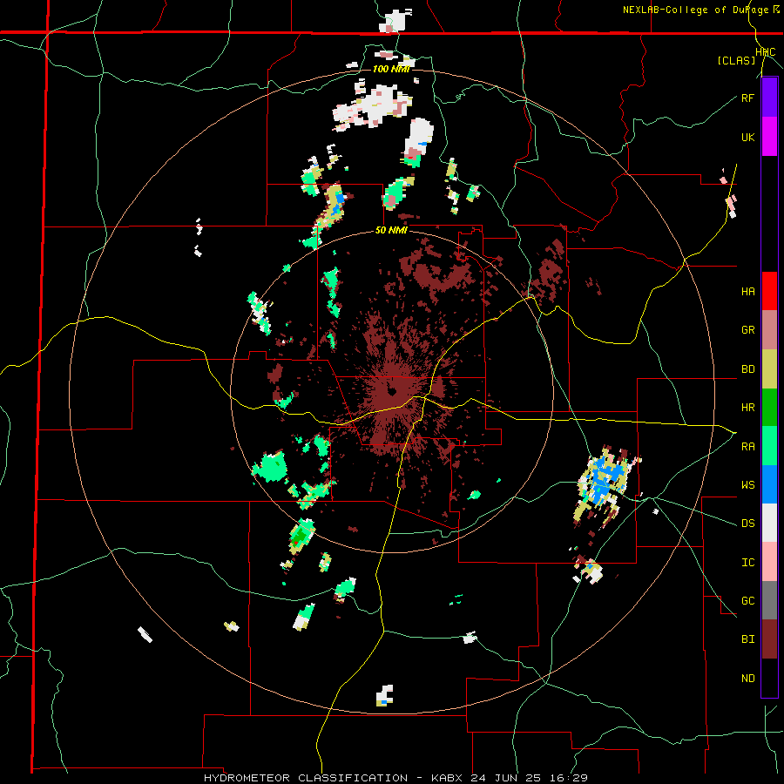Image resolution: width=784 pixels, height=784 pixels.
Task: Click the GC legend label
Action: (747, 601)
